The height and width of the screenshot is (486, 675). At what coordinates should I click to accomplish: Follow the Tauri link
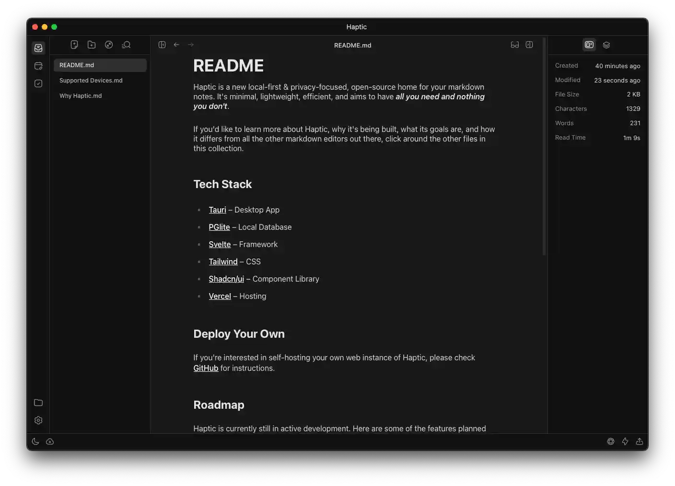tap(217, 210)
